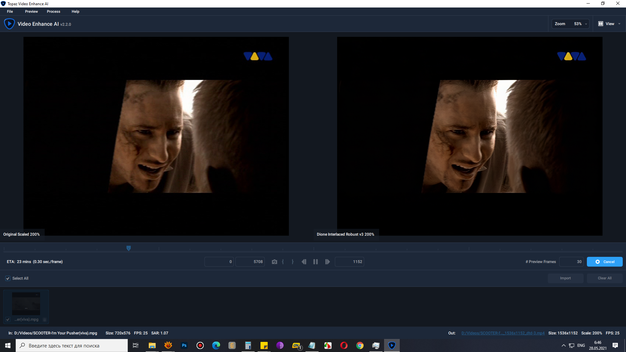
Task: Click the input path text D:/Videos/SCOOTER
Action: (55, 333)
